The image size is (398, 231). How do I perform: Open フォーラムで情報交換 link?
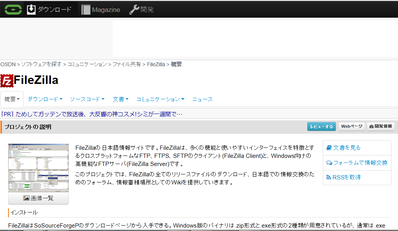[x=357, y=162]
